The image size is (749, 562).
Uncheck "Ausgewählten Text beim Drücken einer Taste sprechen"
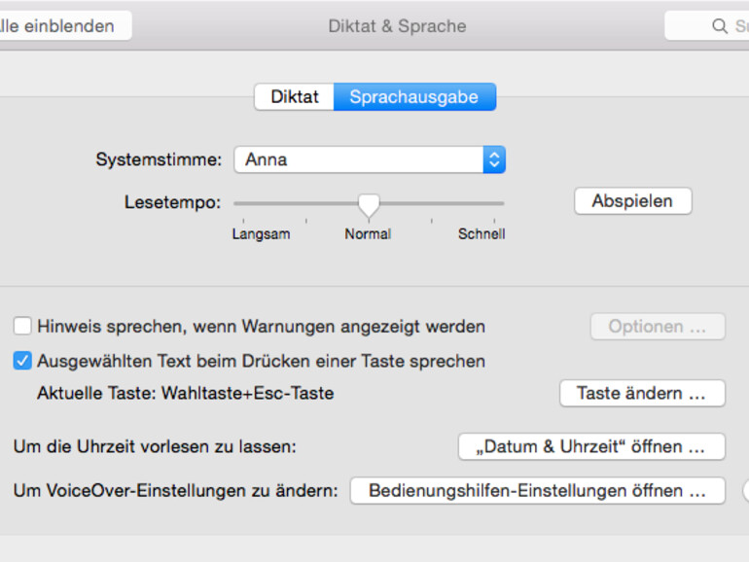point(22,362)
